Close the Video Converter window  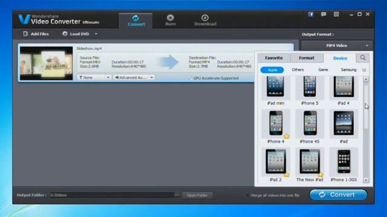pyautogui.click(x=368, y=14)
